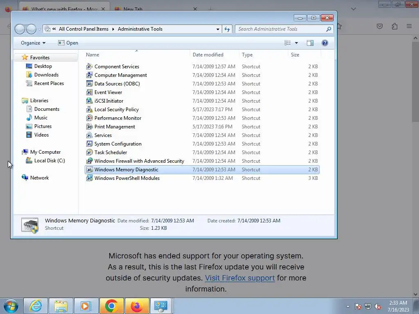Image resolution: width=419 pixels, height=314 pixels.
Task: Click the Firefox list all tabs chevron
Action: 353,9
